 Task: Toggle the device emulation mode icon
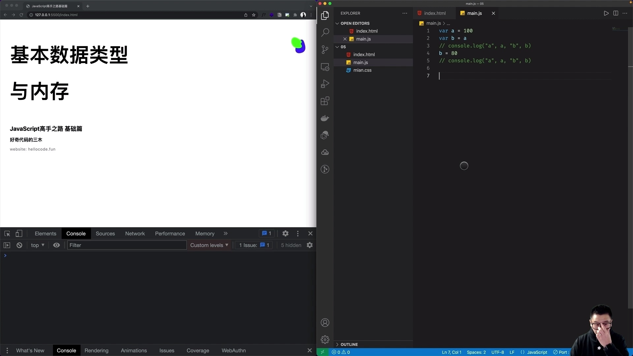coord(19,233)
